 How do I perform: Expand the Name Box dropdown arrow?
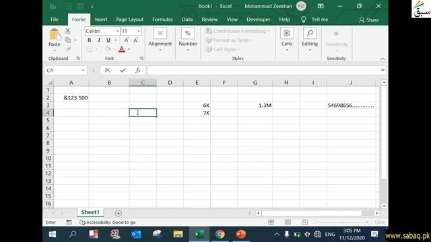point(83,71)
